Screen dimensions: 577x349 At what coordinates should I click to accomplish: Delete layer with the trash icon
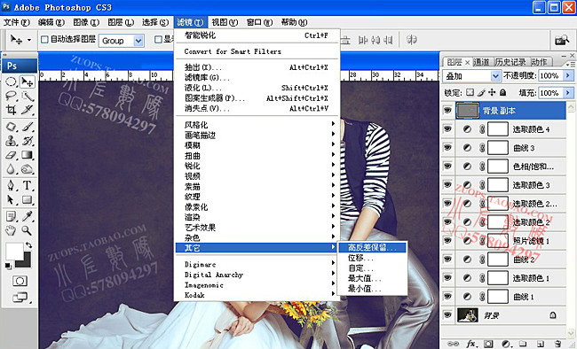pos(557,344)
